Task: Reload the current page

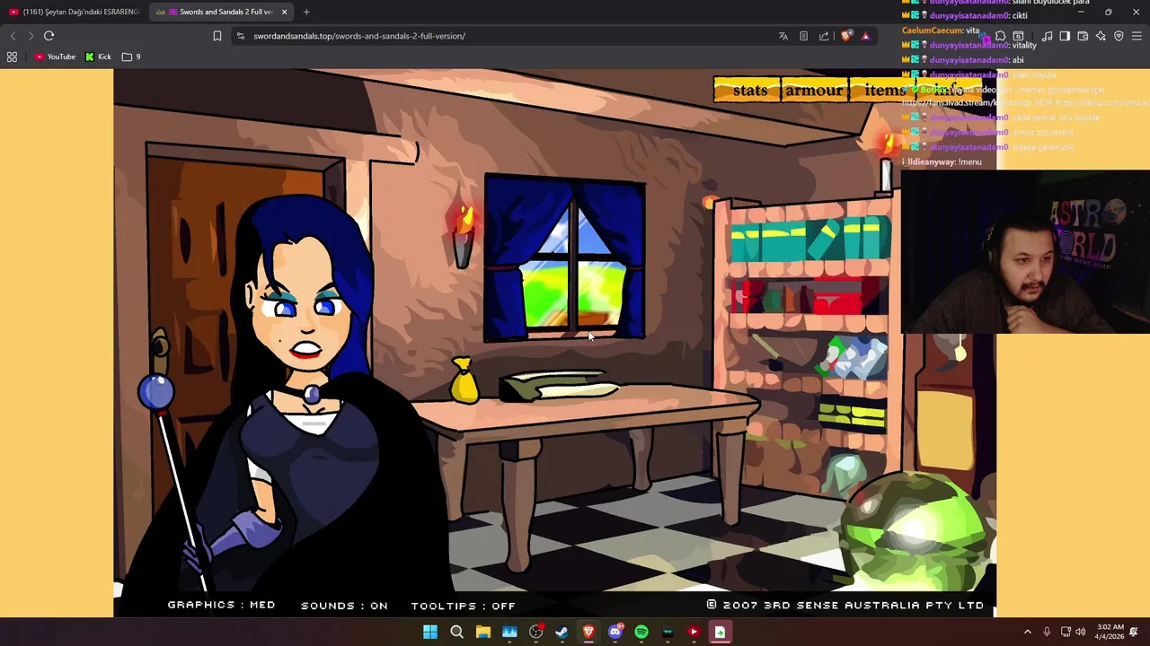Action: [49, 36]
